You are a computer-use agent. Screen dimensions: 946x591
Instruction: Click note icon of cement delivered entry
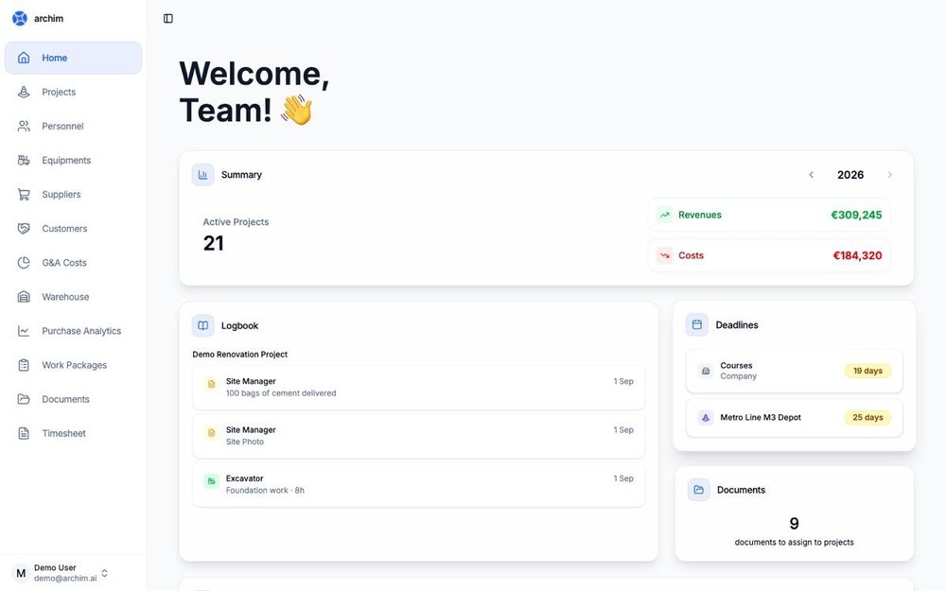(x=211, y=384)
